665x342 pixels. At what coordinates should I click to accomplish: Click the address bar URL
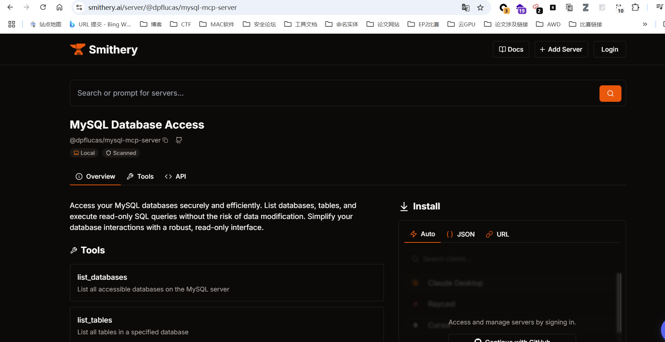coord(162,7)
